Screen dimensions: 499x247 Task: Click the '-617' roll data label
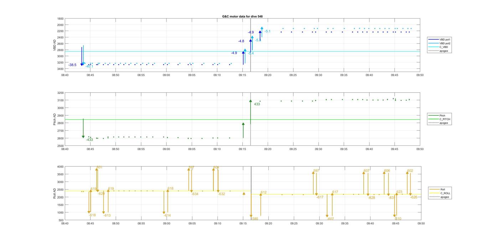click(320, 197)
